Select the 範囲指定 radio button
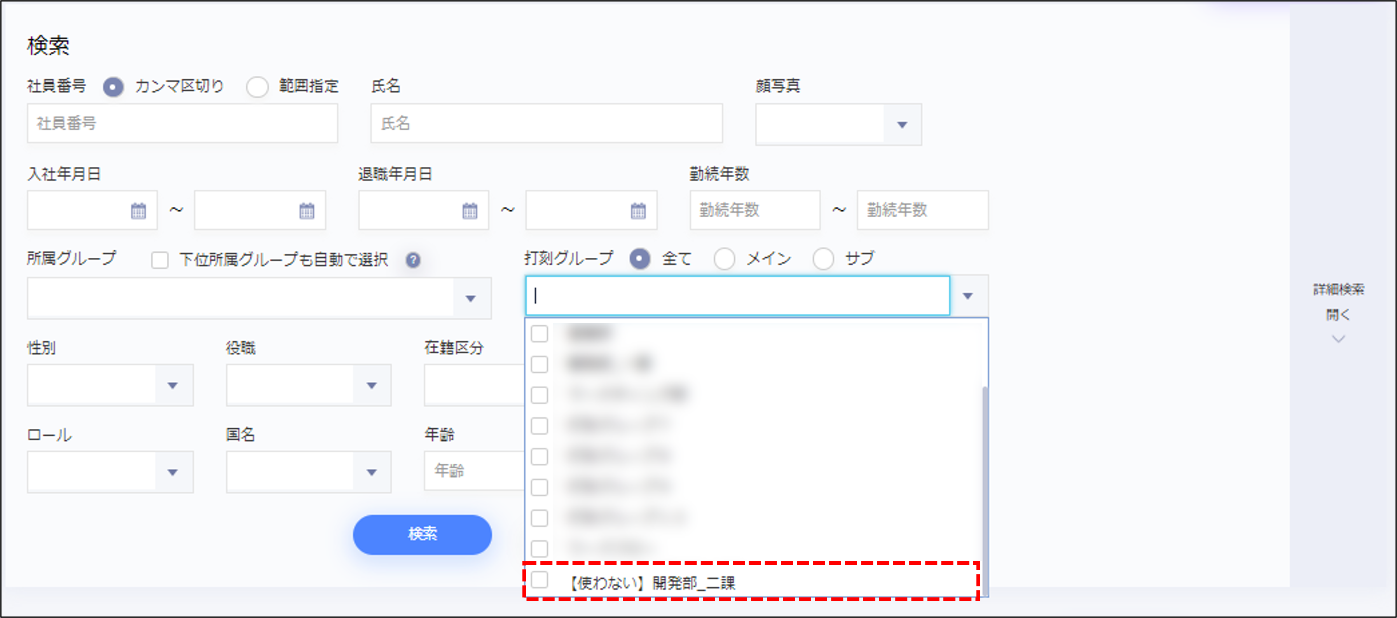This screenshot has height=618, width=1397. click(x=257, y=87)
